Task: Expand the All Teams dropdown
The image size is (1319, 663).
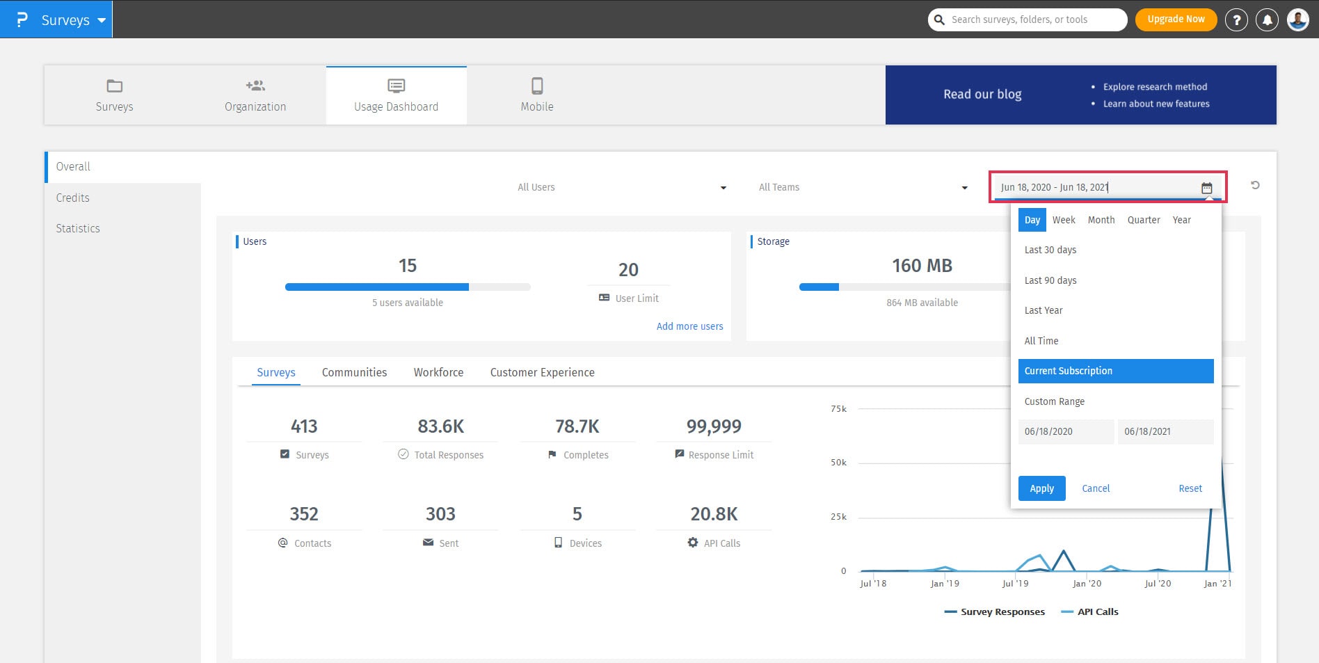Action: pos(863,187)
